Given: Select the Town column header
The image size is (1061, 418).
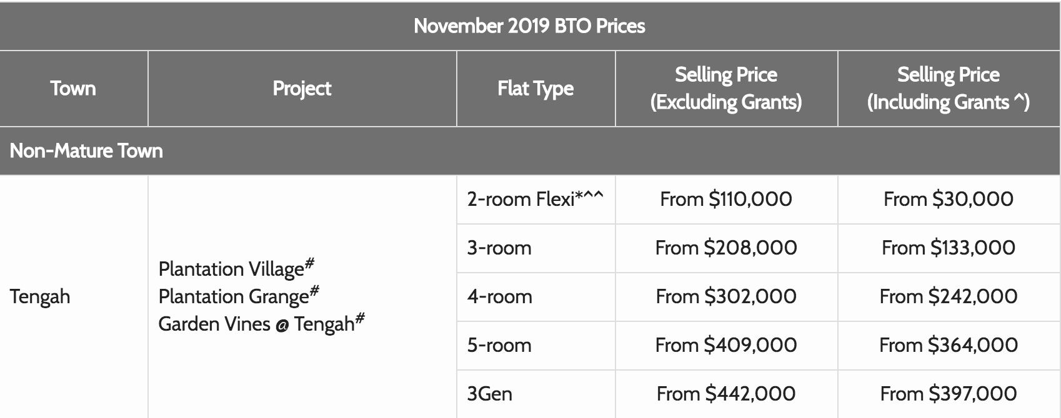Looking at the screenshot, I should [x=73, y=88].
